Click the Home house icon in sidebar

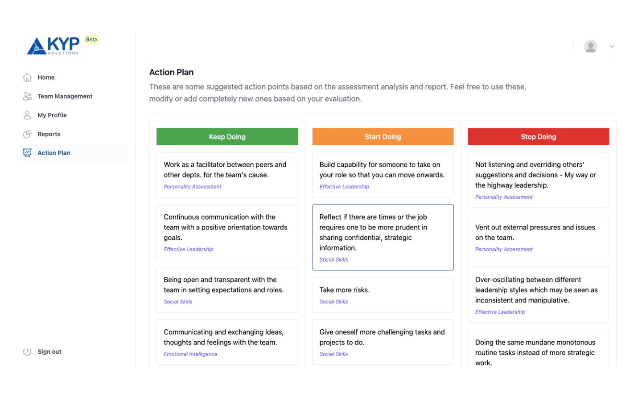coord(27,78)
